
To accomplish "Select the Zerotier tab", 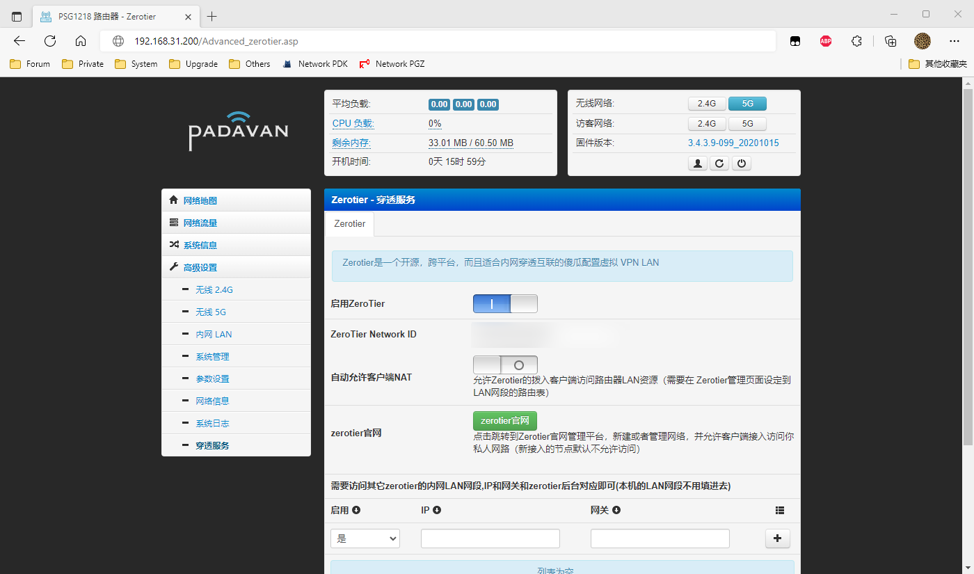I will (x=349, y=224).
